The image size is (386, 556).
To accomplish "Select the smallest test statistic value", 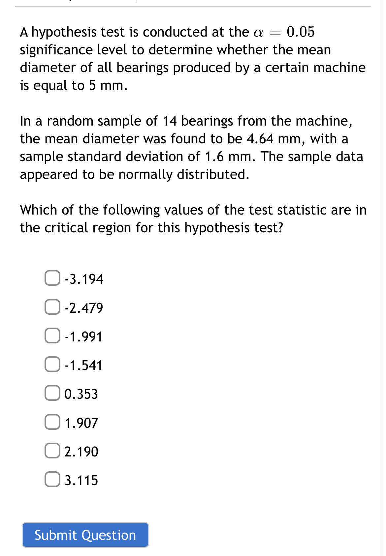I will tap(52, 278).
